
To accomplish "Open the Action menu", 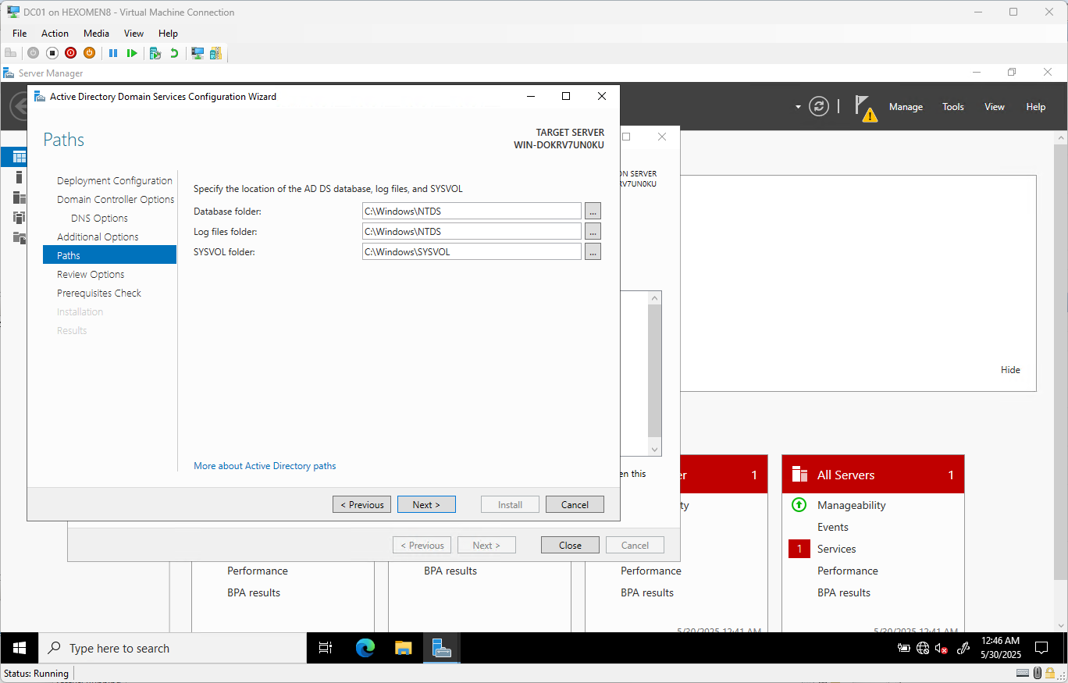I will pyautogui.click(x=55, y=34).
